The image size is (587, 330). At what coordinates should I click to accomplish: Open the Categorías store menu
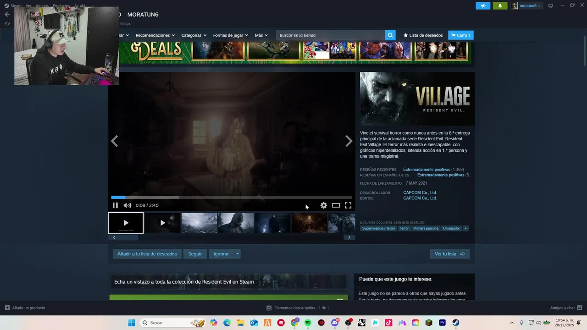click(194, 35)
